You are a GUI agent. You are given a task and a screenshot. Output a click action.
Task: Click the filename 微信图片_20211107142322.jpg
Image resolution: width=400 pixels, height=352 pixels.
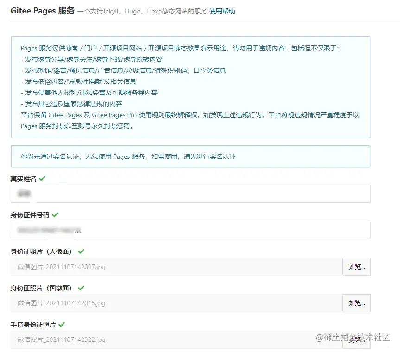pyautogui.click(x=59, y=339)
